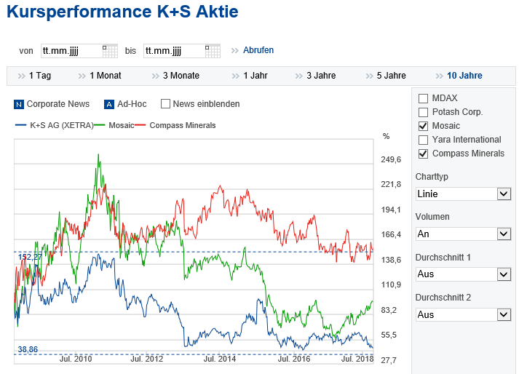Check the MDAX comparison checkbox
519x374 pixels.
click(x=423, y=98)
